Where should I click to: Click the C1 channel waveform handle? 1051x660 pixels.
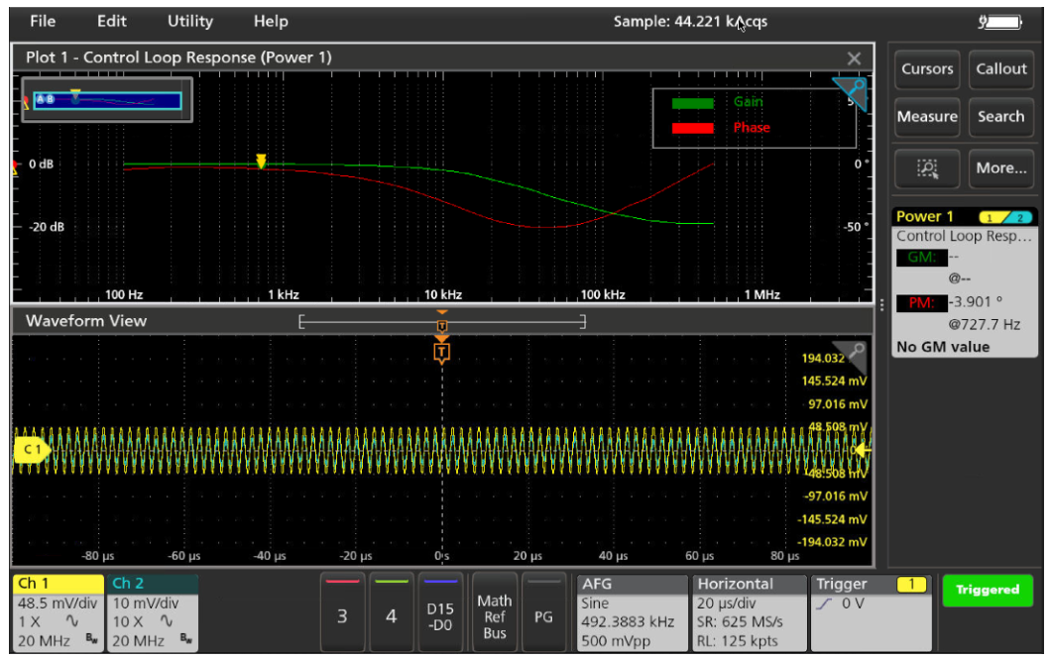[32, 450]
